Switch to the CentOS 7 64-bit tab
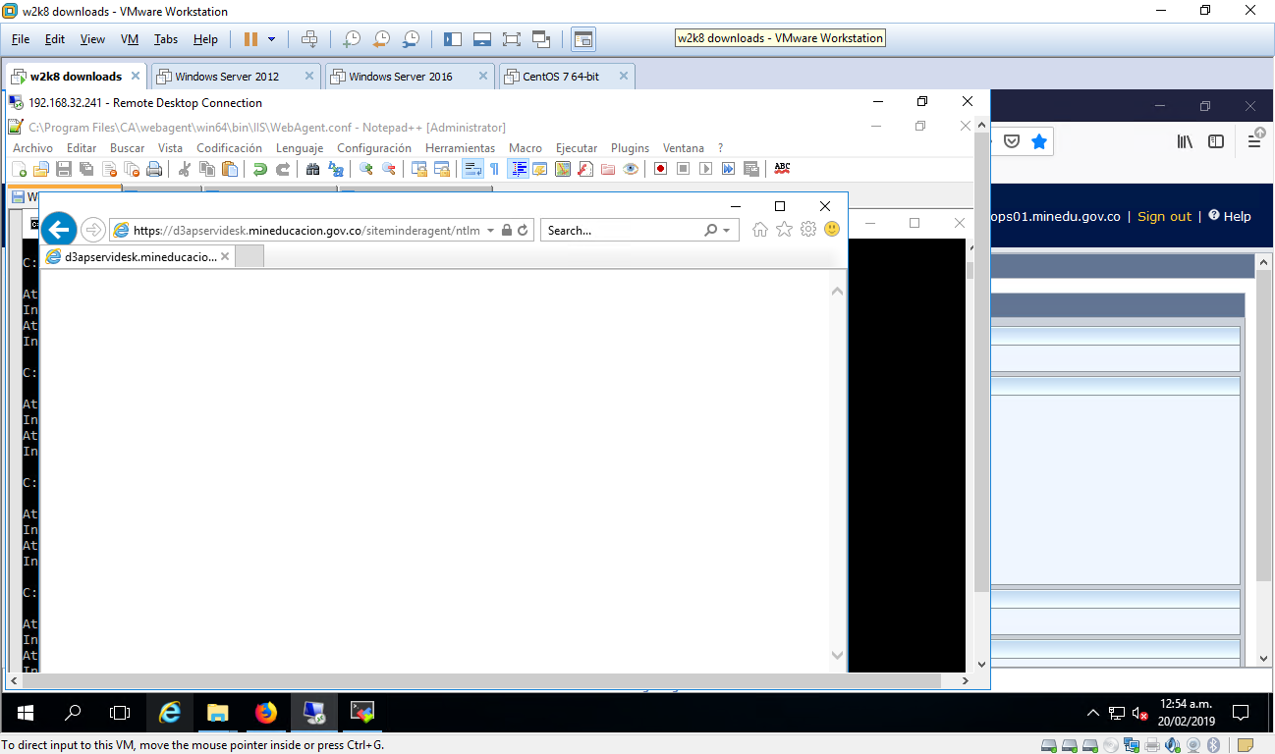 (x=567, y=77)
